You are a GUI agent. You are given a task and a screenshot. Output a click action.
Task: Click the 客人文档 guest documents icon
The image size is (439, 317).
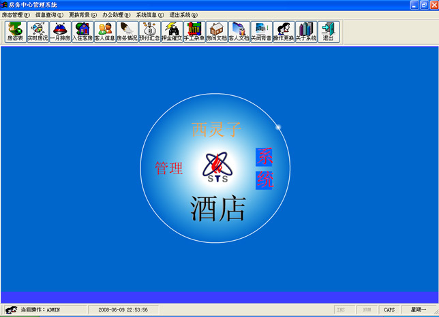point(239,31)
